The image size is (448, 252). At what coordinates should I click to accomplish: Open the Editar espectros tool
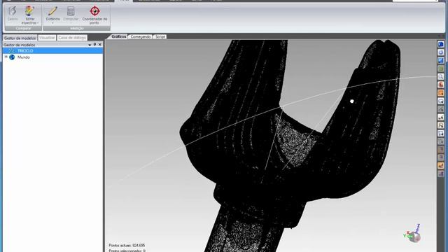click(29, 15)
